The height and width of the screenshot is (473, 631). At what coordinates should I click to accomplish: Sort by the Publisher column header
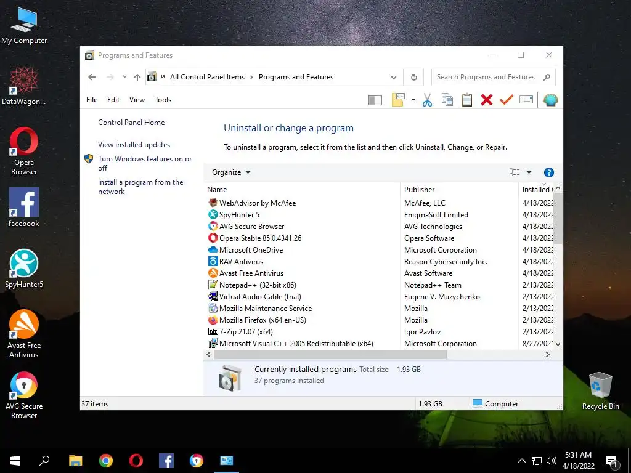point(460,190)
